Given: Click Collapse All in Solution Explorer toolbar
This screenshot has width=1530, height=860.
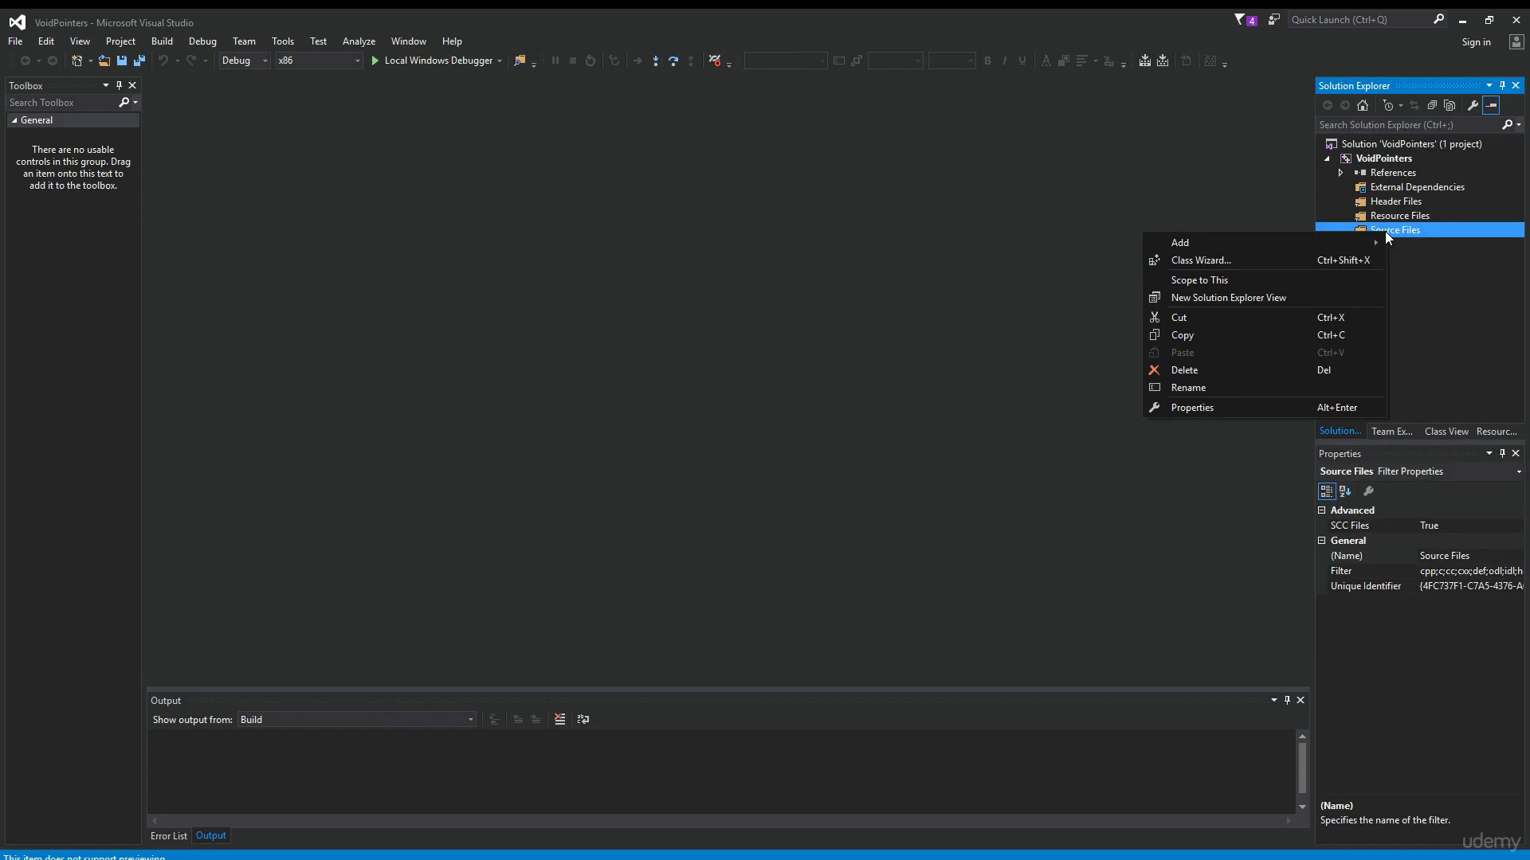Looking at the screenshot, I should pyautogui.click(x=1432, y=105).
